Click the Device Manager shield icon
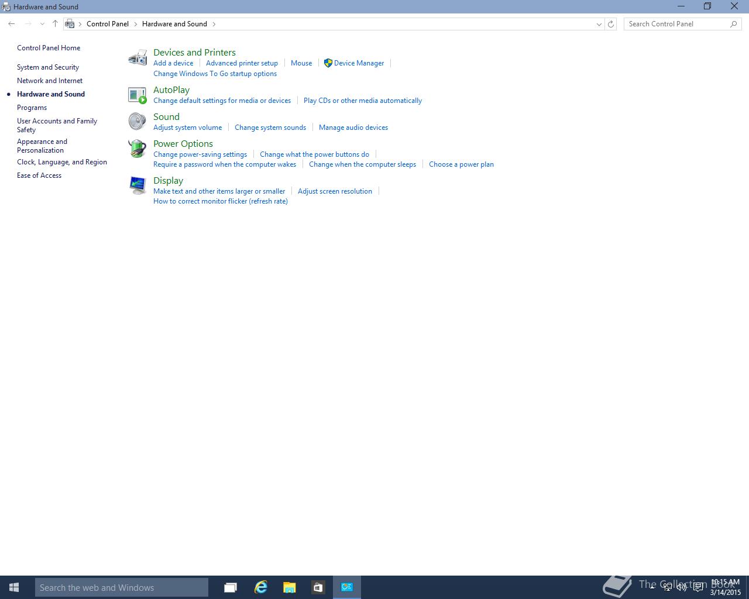This screenshot has width=749, height=599. 328,63
